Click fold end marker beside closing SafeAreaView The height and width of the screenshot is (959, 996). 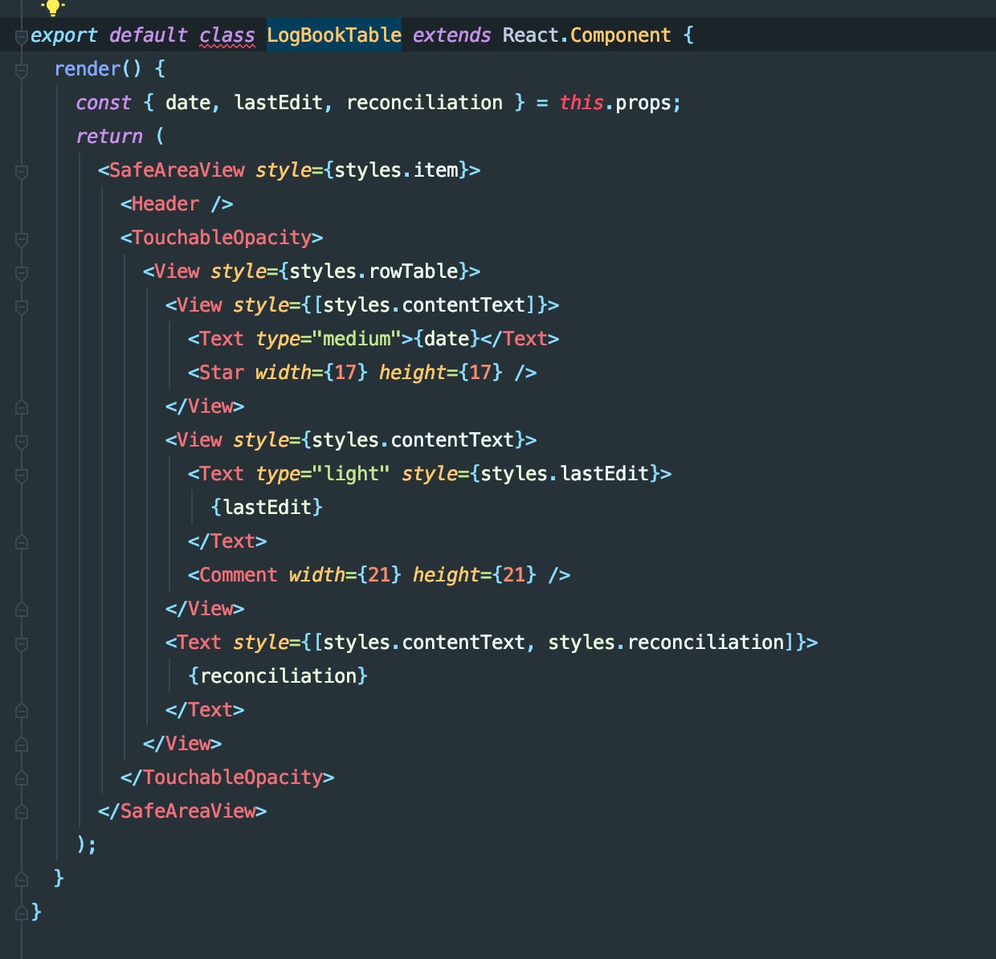22,811
